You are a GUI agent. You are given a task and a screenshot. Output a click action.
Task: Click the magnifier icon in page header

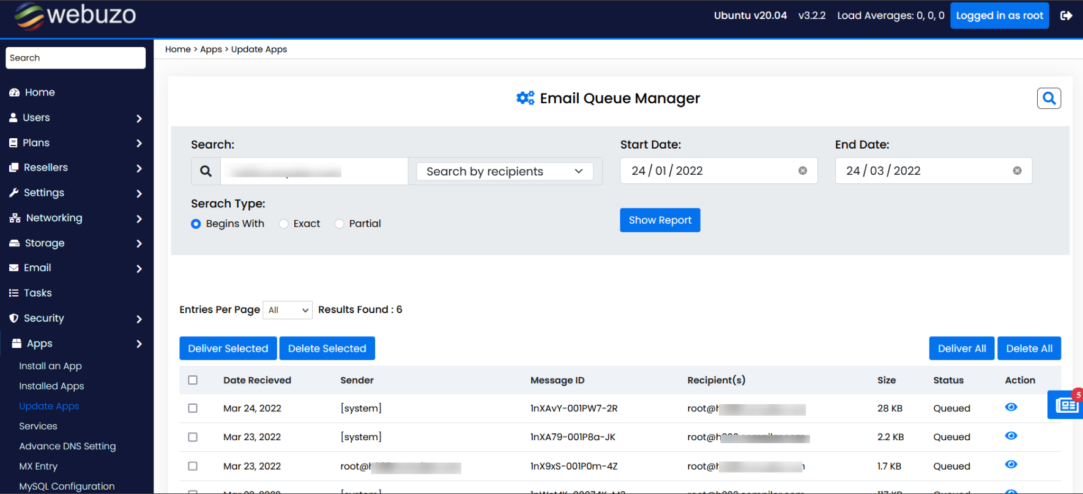point(1049,98)
